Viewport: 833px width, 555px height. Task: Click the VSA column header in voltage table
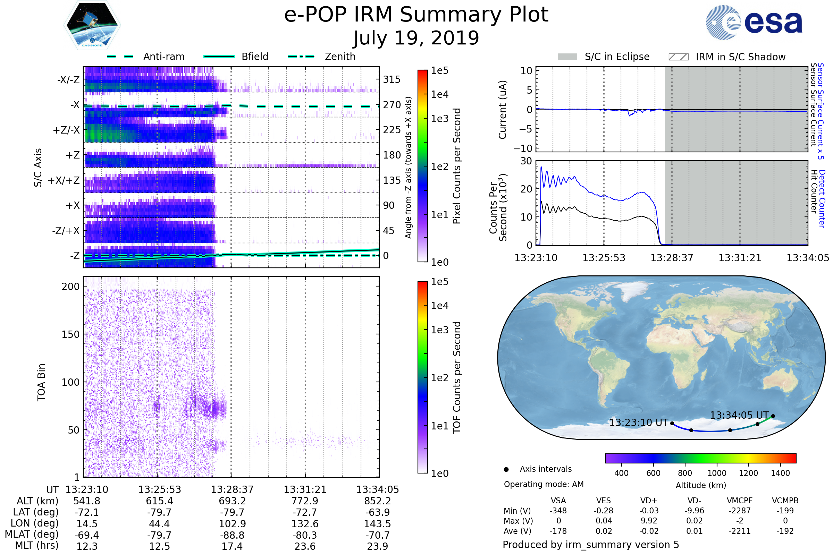coord(558,501)
